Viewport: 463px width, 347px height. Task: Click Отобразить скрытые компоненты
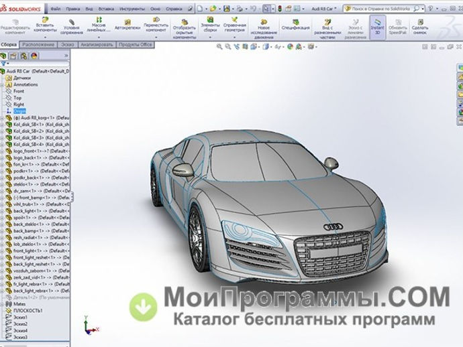(185, 29)
